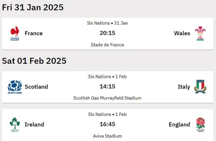The height and width of the screenshot is (141, 216).
Task: Click the 14:15 kickoff time
Action: (107, 86)
